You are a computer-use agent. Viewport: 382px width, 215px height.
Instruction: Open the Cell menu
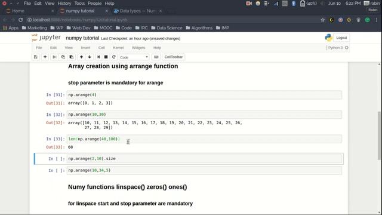101,48
